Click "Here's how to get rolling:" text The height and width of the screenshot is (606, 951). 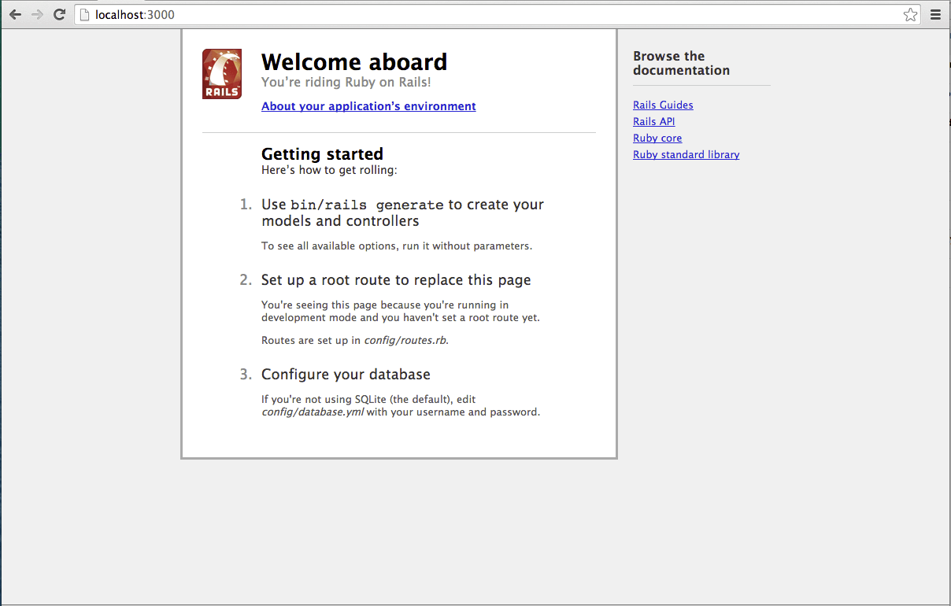tap(329, 170)
